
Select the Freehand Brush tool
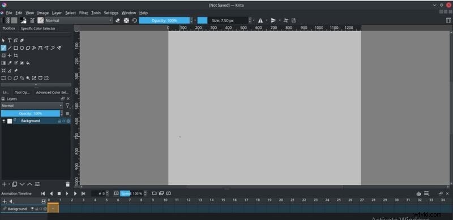(3, 48)
